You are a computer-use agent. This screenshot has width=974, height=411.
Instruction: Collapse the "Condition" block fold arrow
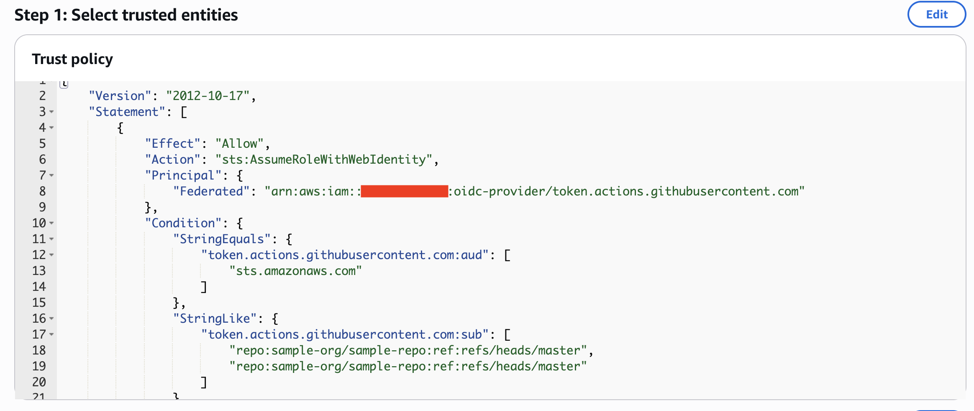(51, 223)
